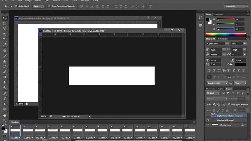
Task: Select timeline frame 8 thumbnail
Action: pyautogui.click(x=102, y=130)
